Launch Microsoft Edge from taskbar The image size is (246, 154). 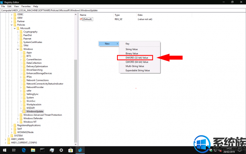pyautogui.click(x=24, y=150)
